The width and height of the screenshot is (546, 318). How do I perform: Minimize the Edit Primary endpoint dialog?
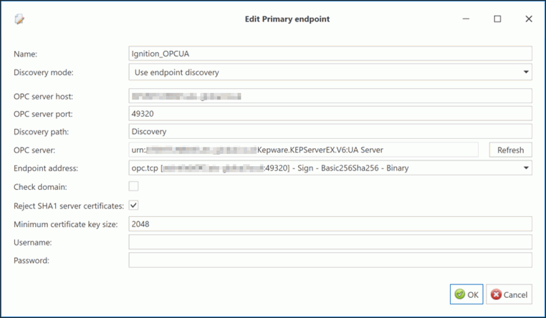[466, 19]
